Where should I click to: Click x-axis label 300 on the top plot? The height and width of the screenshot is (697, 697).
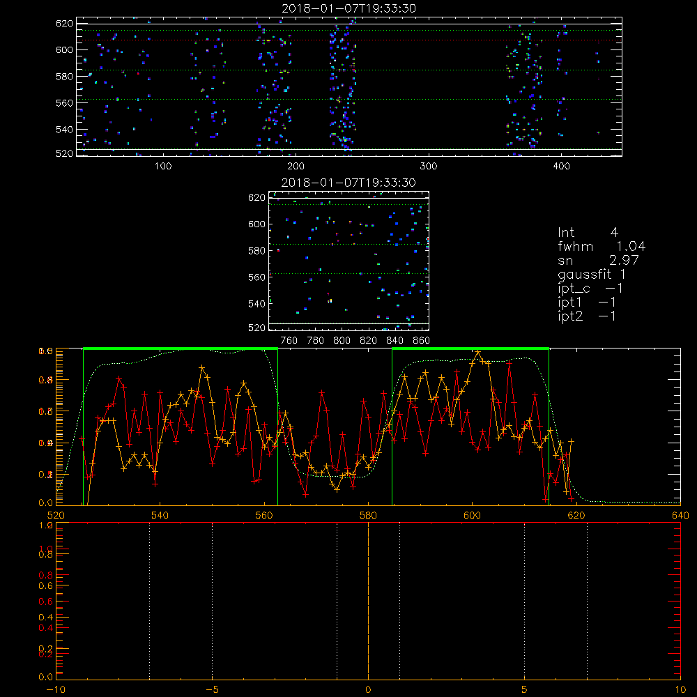[x=429, y=167]
